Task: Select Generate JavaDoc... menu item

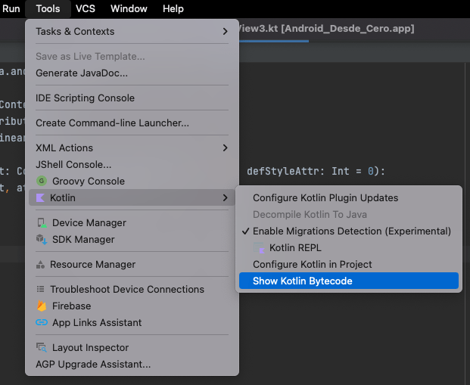Action: (132, 73)
